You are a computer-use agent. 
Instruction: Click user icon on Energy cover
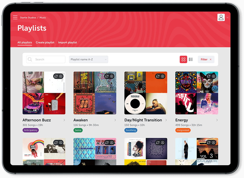point(214,76)
